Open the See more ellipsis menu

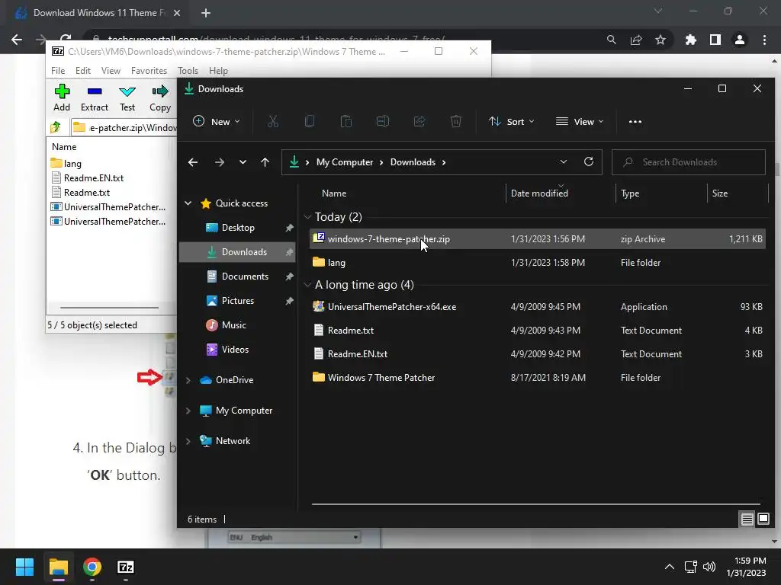tap(635, 121)
